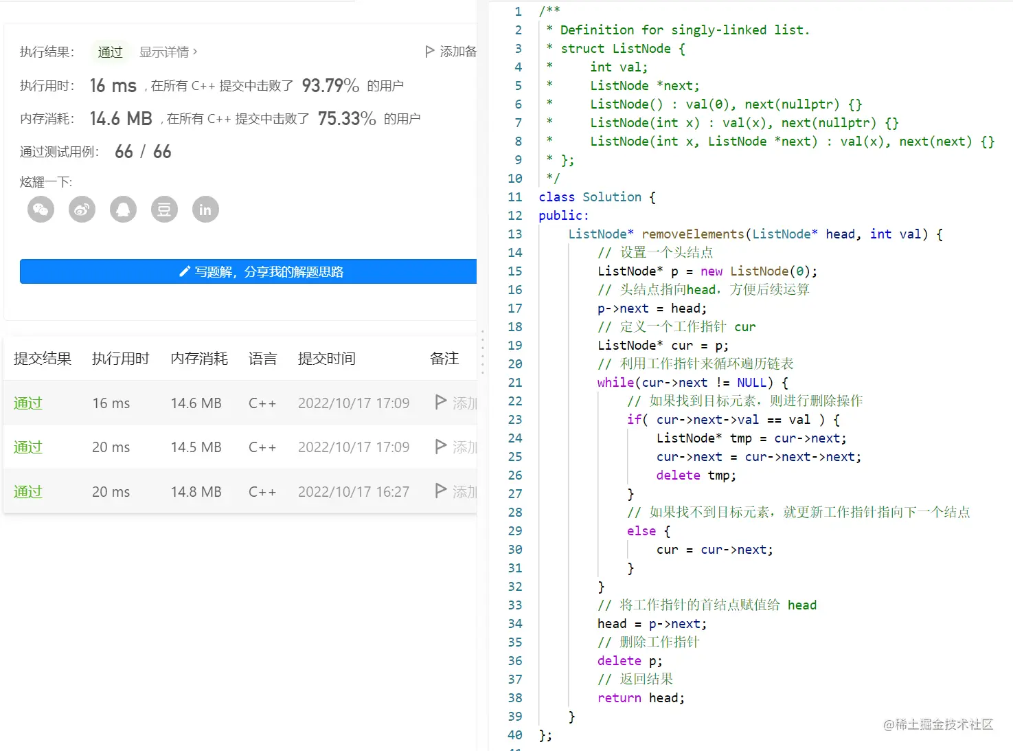Click the removeElements function name in code
Screen dimensions: 1013x751
point(693,234)
